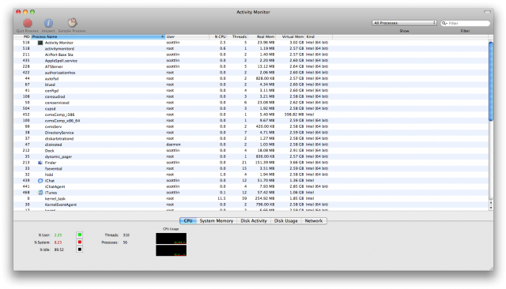The image size is (506, 289).
Task: Switch to the CPU tab
Action: pyautogui.click(x=188, y=220)
